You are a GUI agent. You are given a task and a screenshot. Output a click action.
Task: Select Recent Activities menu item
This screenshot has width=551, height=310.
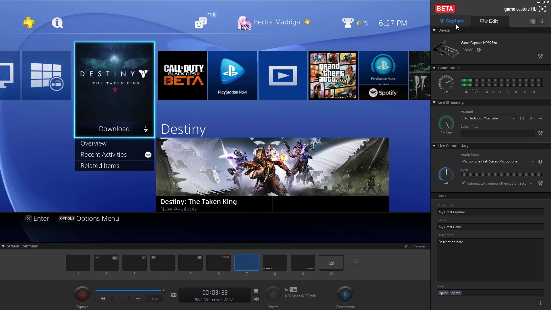115,154
